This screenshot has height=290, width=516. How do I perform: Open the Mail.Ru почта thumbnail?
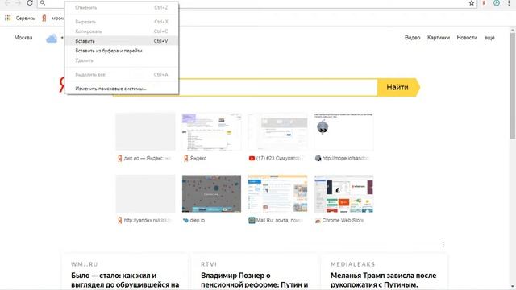click(277, 193)
